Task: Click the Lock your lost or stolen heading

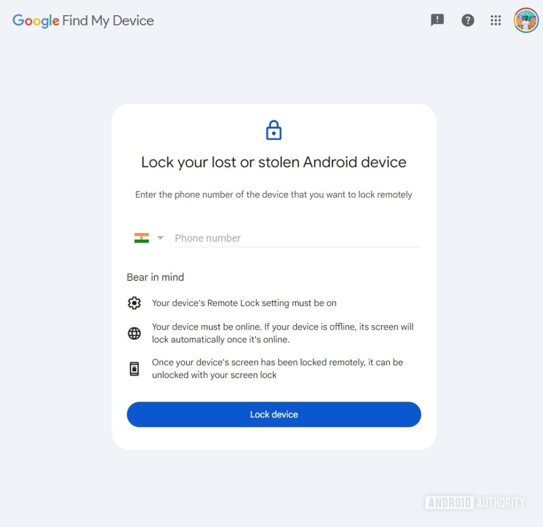Action: tap(274, 163)
